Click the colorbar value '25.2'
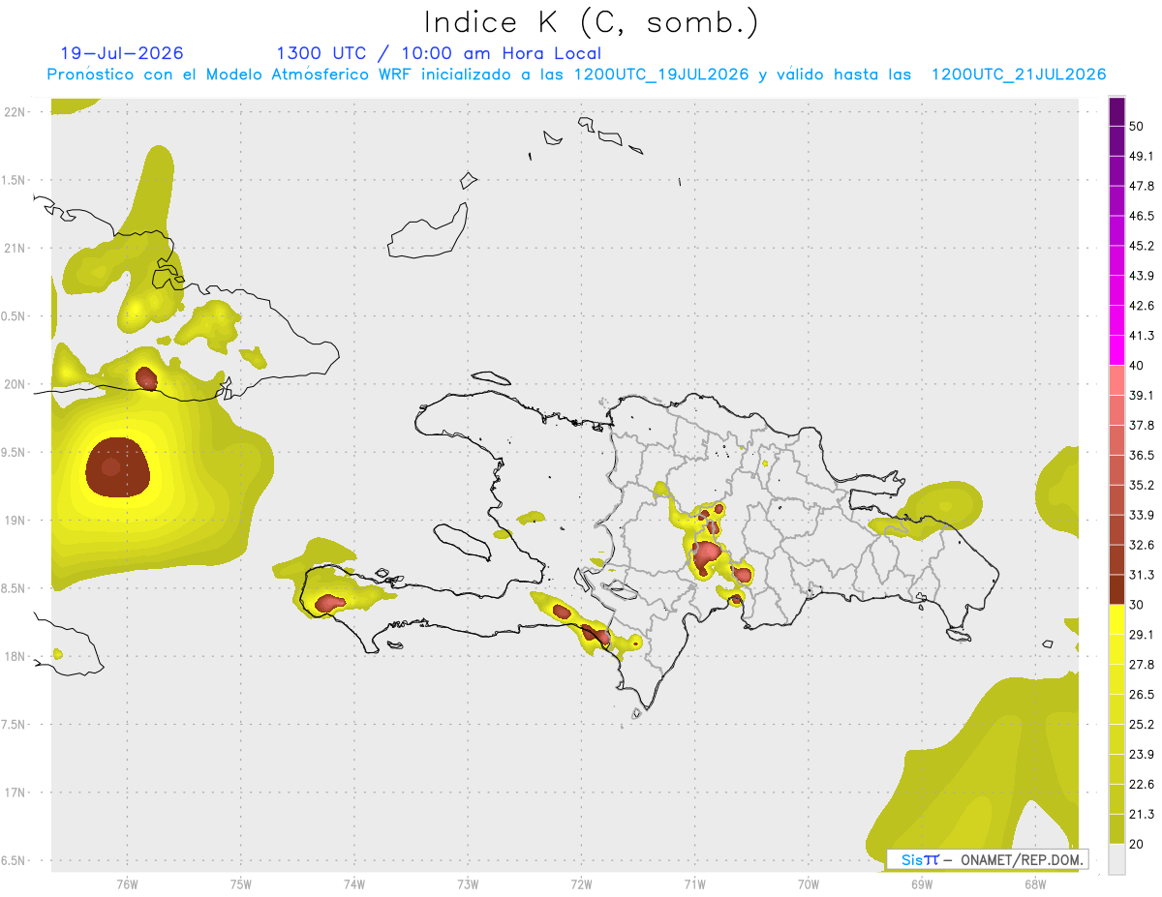Screen dimensions: 1162x897 pos(1141,725)
